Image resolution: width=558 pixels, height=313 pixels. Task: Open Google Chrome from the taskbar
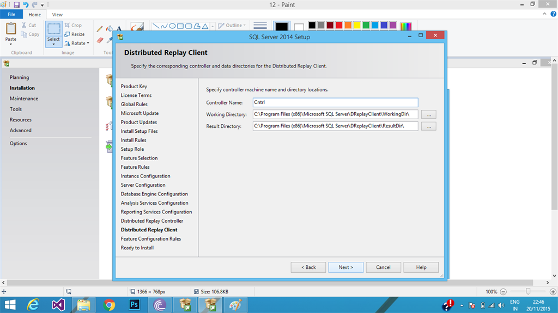coord(109,305)
